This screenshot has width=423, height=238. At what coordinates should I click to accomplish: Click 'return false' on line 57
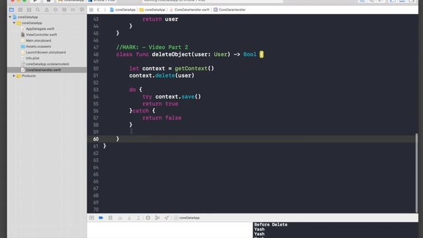[162, 118]
